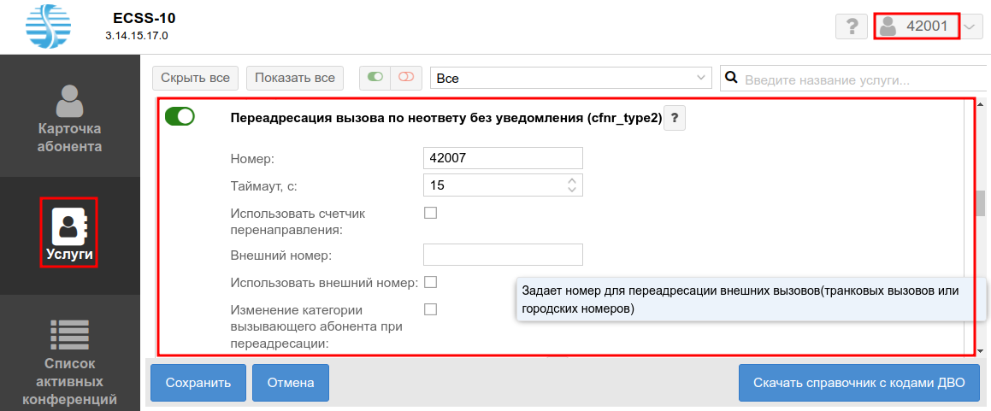The image size is (991, 411).
Task: Expand the Все filter dropdown
Action: [570, 78]
